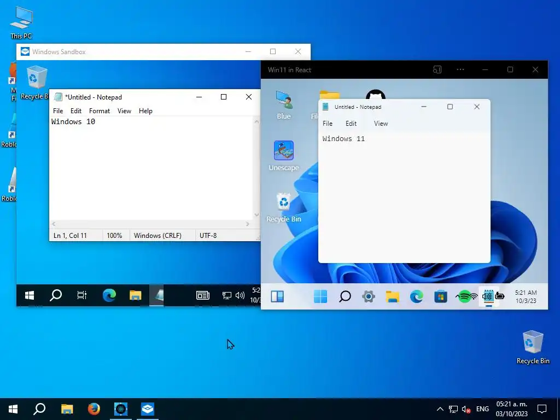This screenshot has width=560, height=420.
Task: Click battery icon in Win11 React taskbar
Action: 500,296
